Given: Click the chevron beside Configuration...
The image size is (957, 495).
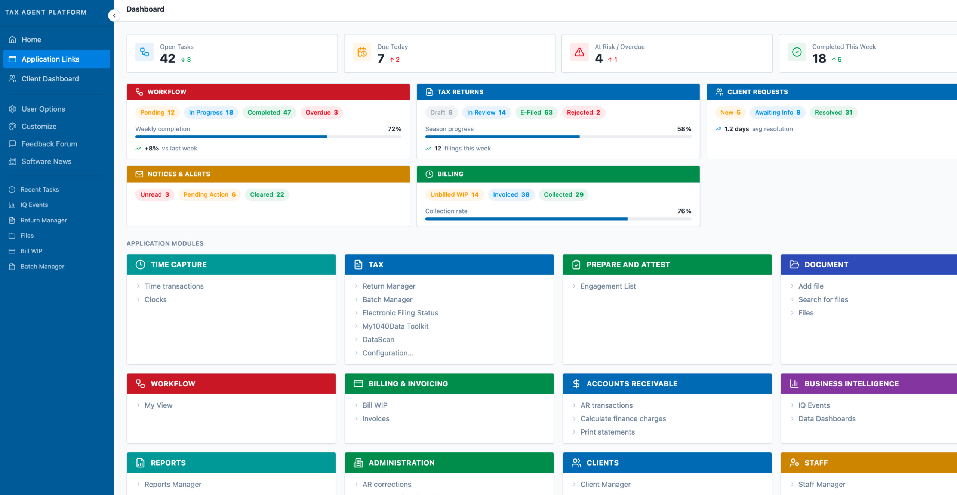Looking at the screenshot, I should click(x=356, y=353).
